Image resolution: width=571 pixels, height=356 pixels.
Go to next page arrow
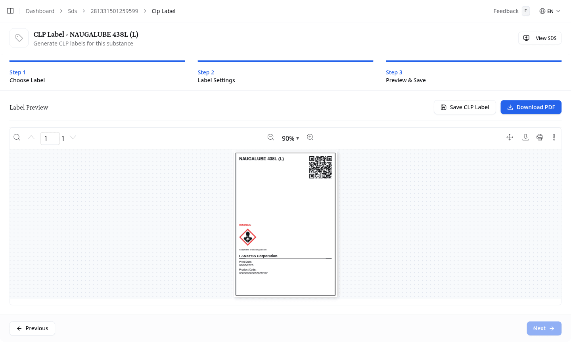(x=73, y=137)
